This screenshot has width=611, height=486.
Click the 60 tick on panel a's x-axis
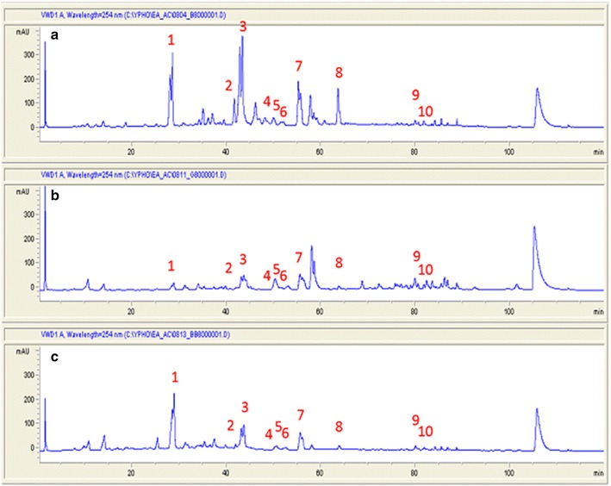320,153
